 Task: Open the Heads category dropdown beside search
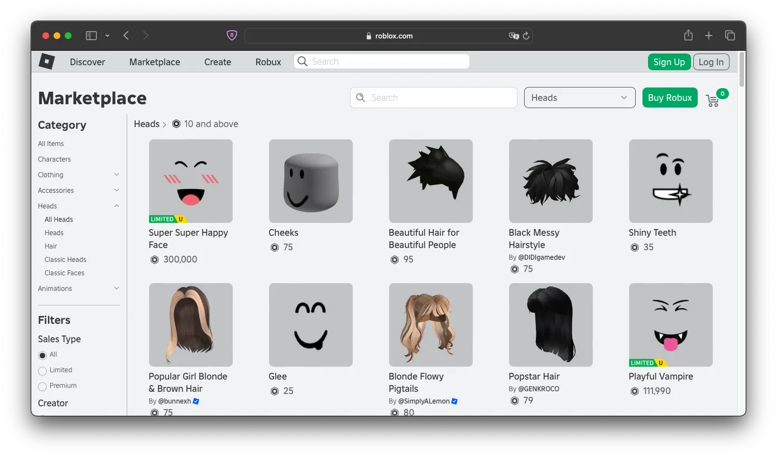click(x=579, y=97)
